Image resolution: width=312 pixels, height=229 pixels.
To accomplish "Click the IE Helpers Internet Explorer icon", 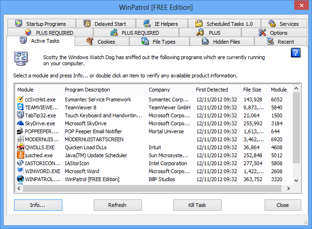I will pyautogui.click(x=147, y=23).
